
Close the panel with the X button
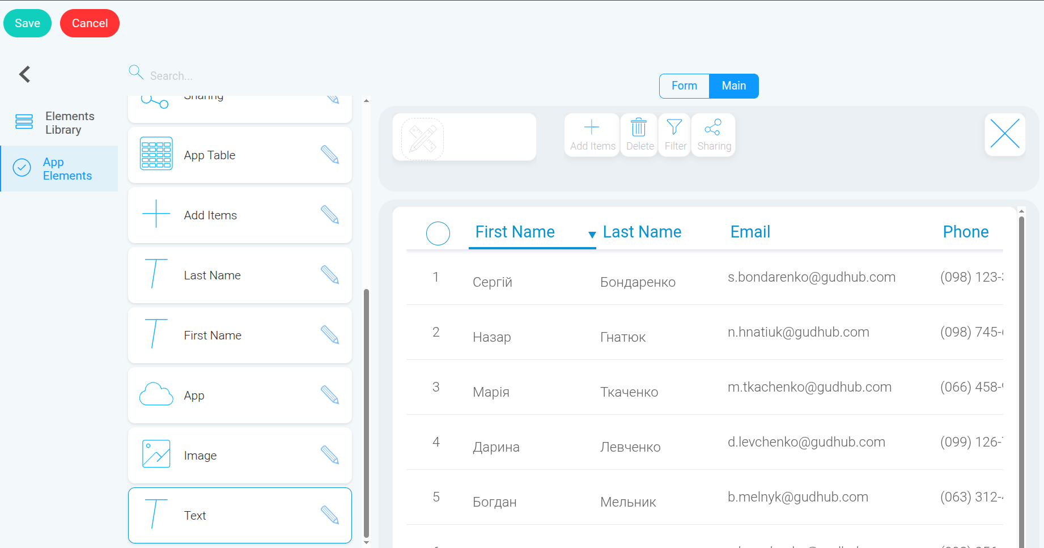point(1005,134)
